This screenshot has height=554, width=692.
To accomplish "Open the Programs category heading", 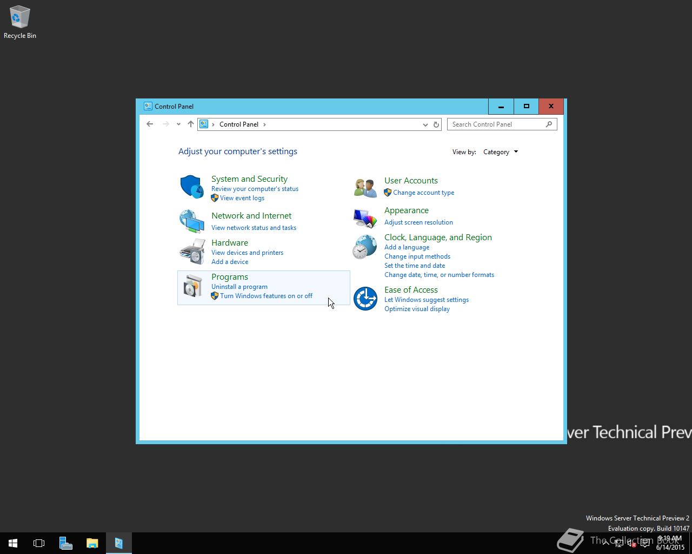I will point(230,277).
